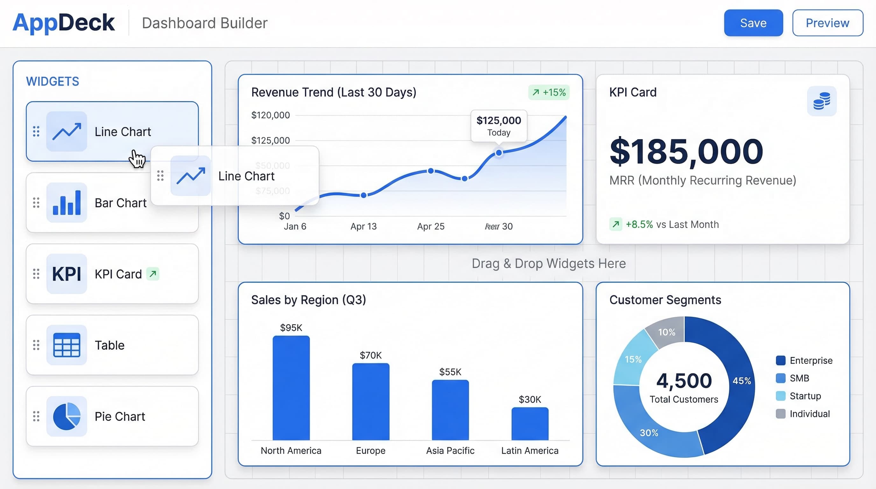876x489 pixels.
Task: Click the +15% trend badge
Action: click(x=549, y=93)
